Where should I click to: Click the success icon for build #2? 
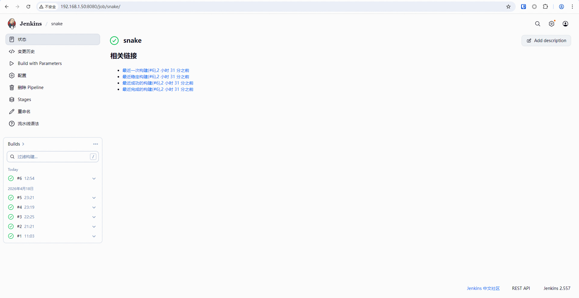tap(11, 226)
